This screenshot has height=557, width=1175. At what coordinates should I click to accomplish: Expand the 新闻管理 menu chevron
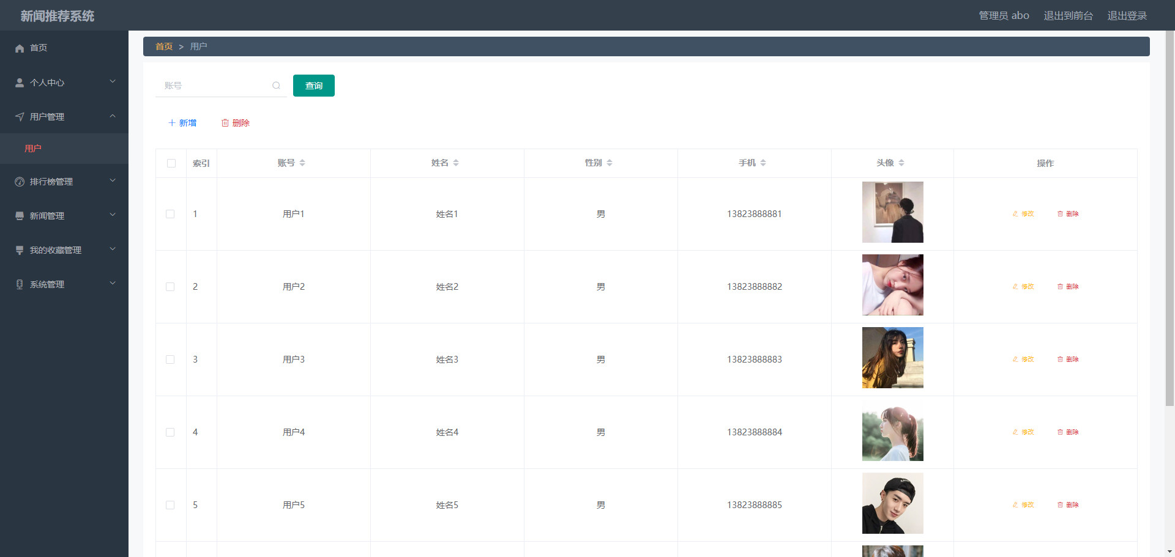(113, 215)
